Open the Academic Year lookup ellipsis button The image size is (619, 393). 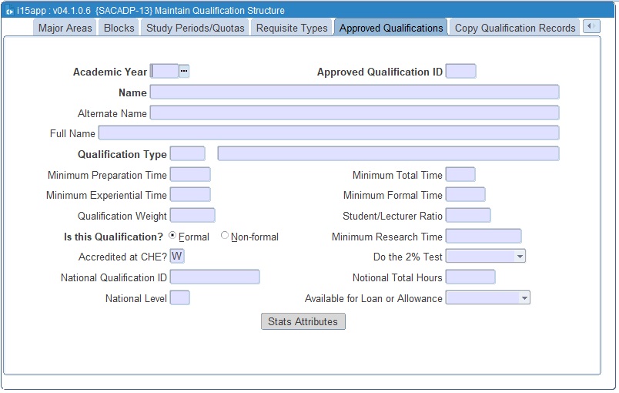pyautogui.click(x=184, y=71)
